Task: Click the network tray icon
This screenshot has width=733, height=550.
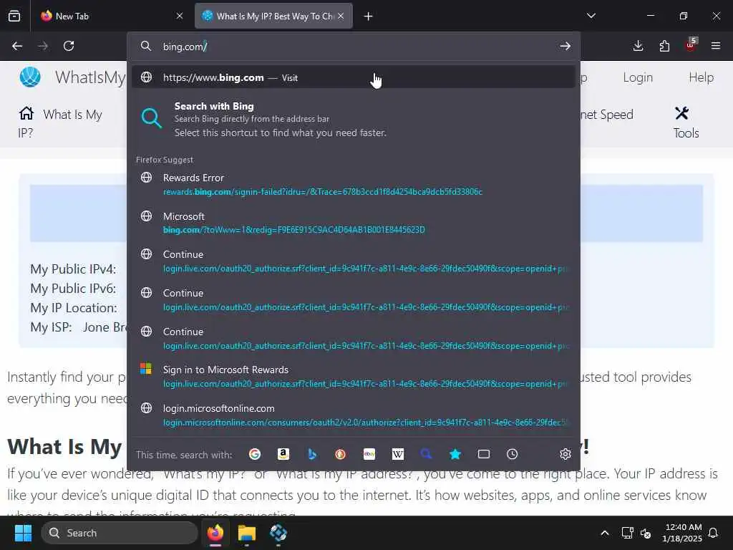Action: [x=627, y=533]
